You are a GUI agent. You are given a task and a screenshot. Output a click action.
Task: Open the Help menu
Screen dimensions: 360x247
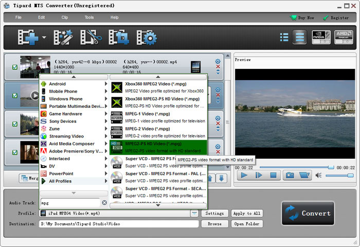114,17
